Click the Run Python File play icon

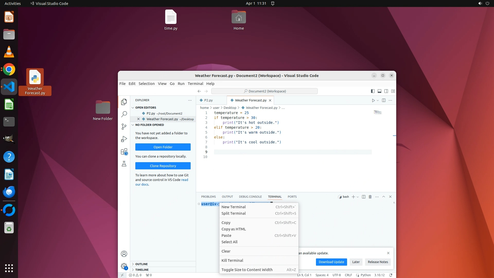(373, 100)
